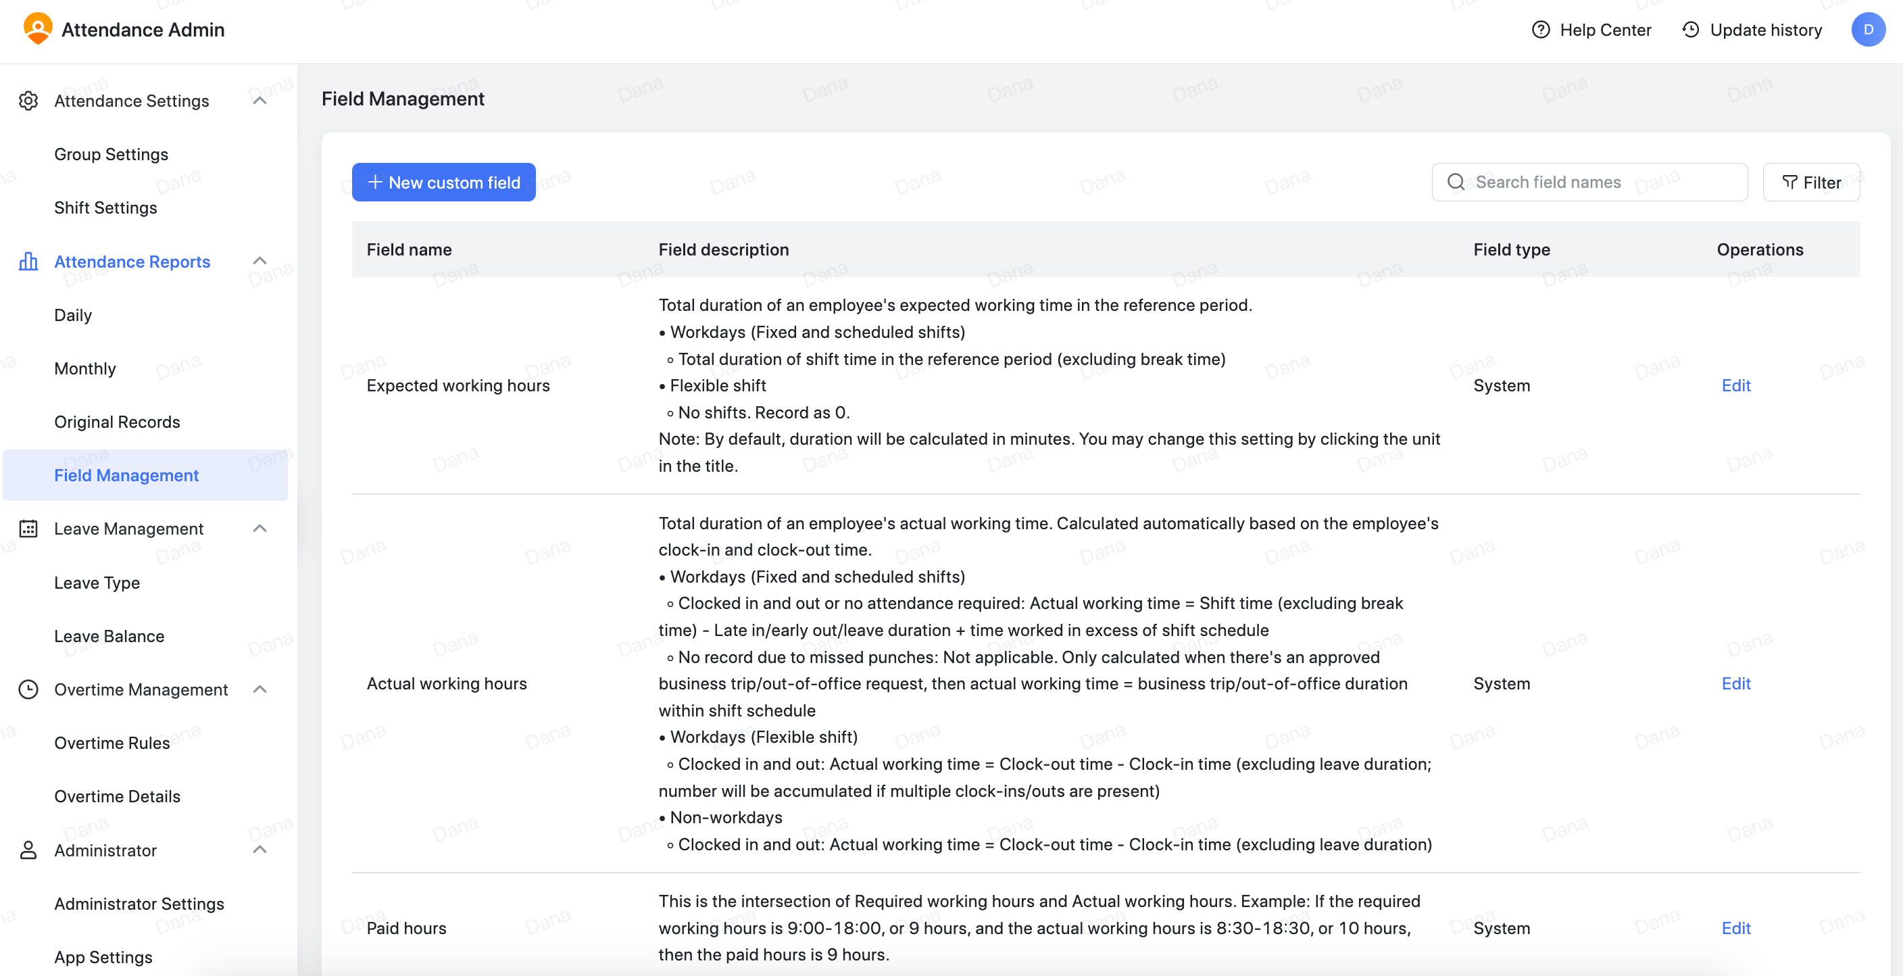Image resolution: width=1903 pixels, height=976 pixels.
Task: Edit the Expected working hours field
Action: [1736, 385]
